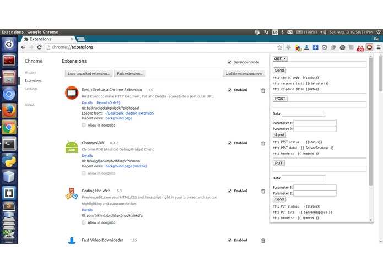Open the Chrome hamburger menu
The image size is (383, 272).
[x=379, y=47]
